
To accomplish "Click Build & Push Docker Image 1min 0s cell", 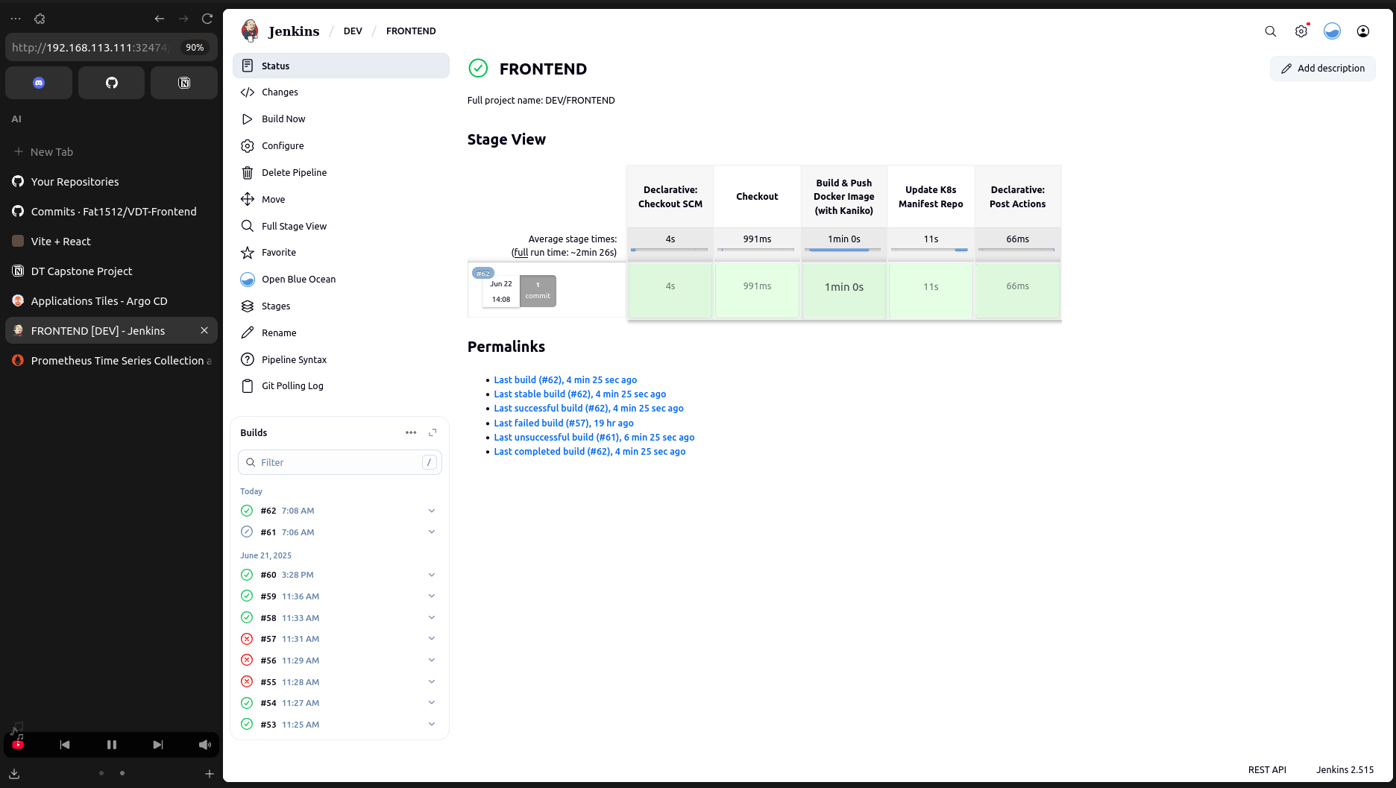I will tap(843, 290).
